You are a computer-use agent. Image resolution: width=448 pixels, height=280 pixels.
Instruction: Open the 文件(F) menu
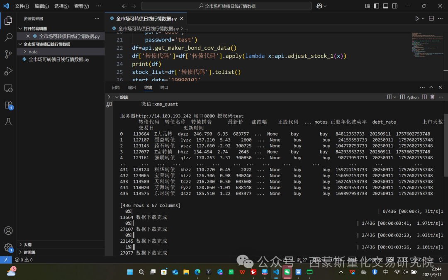tap(22, 6)
